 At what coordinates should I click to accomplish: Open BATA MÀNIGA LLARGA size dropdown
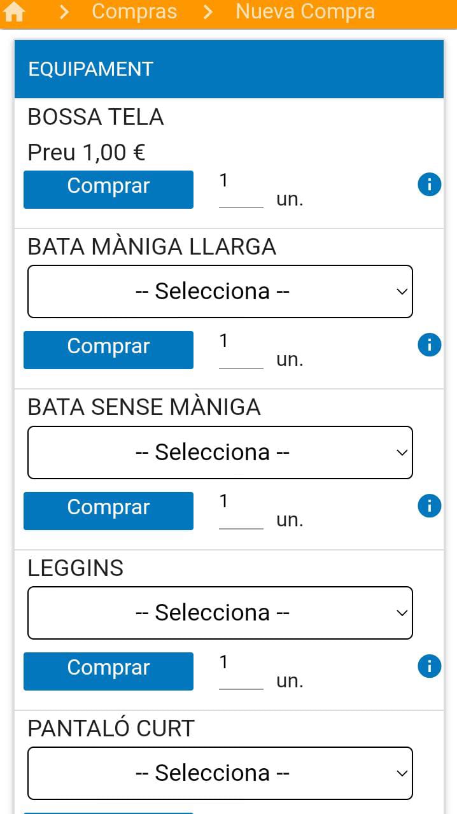220,291
